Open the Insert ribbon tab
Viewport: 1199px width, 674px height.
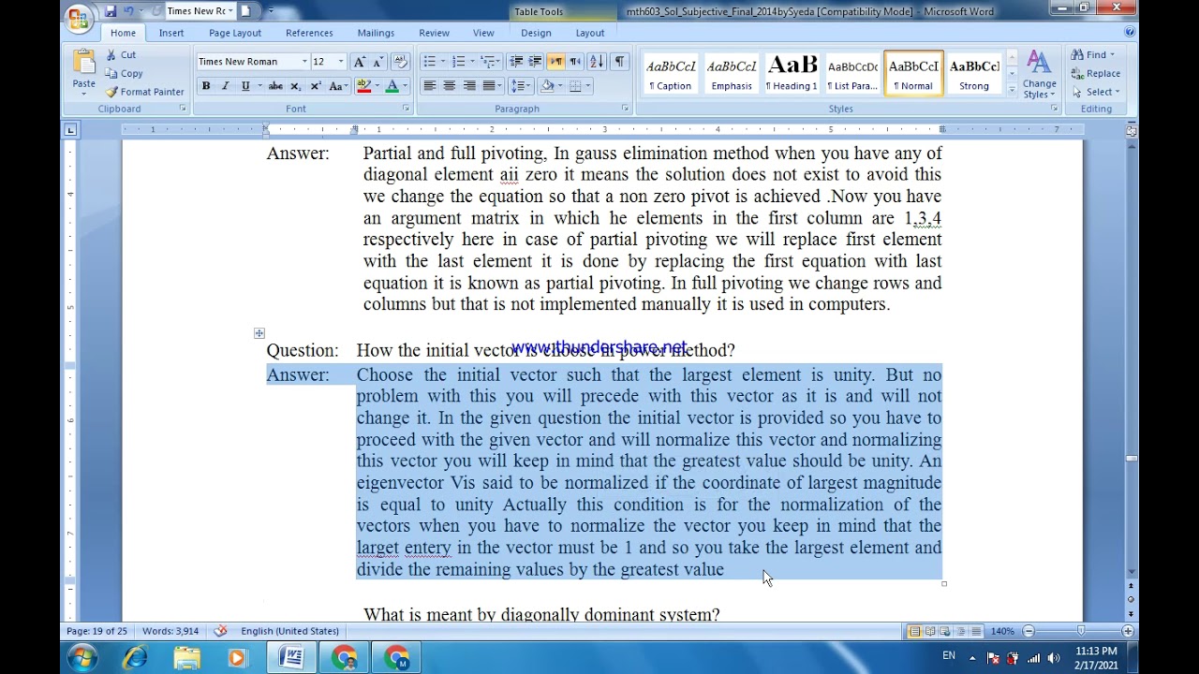pos(171,33)
